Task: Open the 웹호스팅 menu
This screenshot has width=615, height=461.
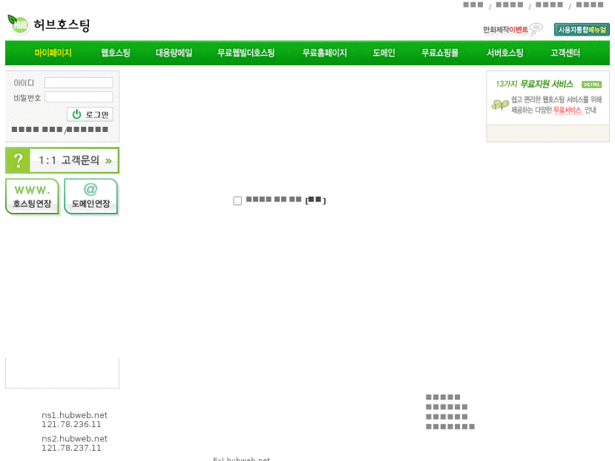Action: [115, 52]
